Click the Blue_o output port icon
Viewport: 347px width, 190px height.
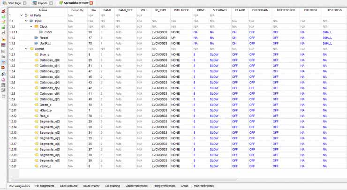[x=36, y=54]
